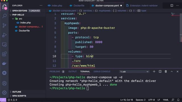Change end of line sequence LF
182x102 pixels.
click(x=159, y=100)
